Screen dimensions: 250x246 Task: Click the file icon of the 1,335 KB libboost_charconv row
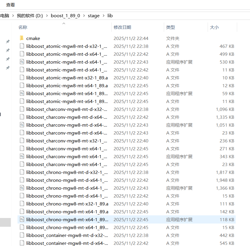[22, 117]
